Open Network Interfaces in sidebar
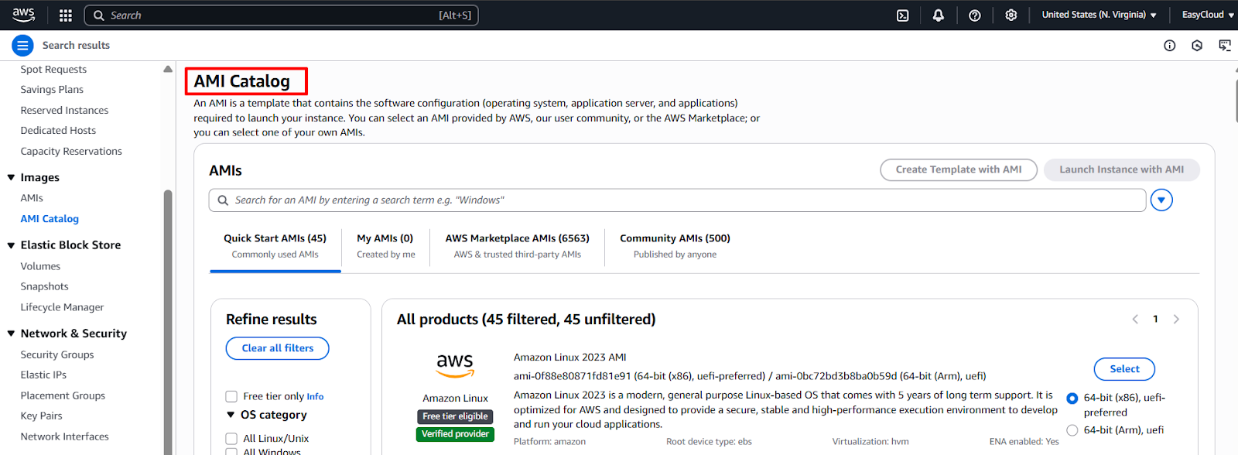 64,437
